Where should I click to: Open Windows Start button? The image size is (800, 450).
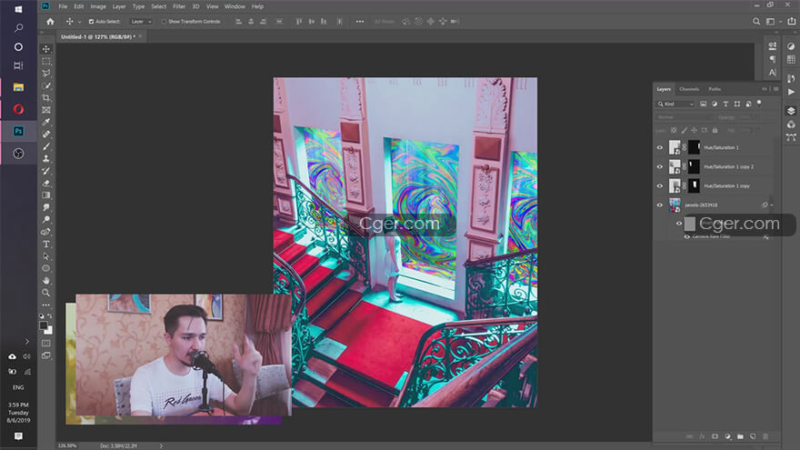(18, 9)
